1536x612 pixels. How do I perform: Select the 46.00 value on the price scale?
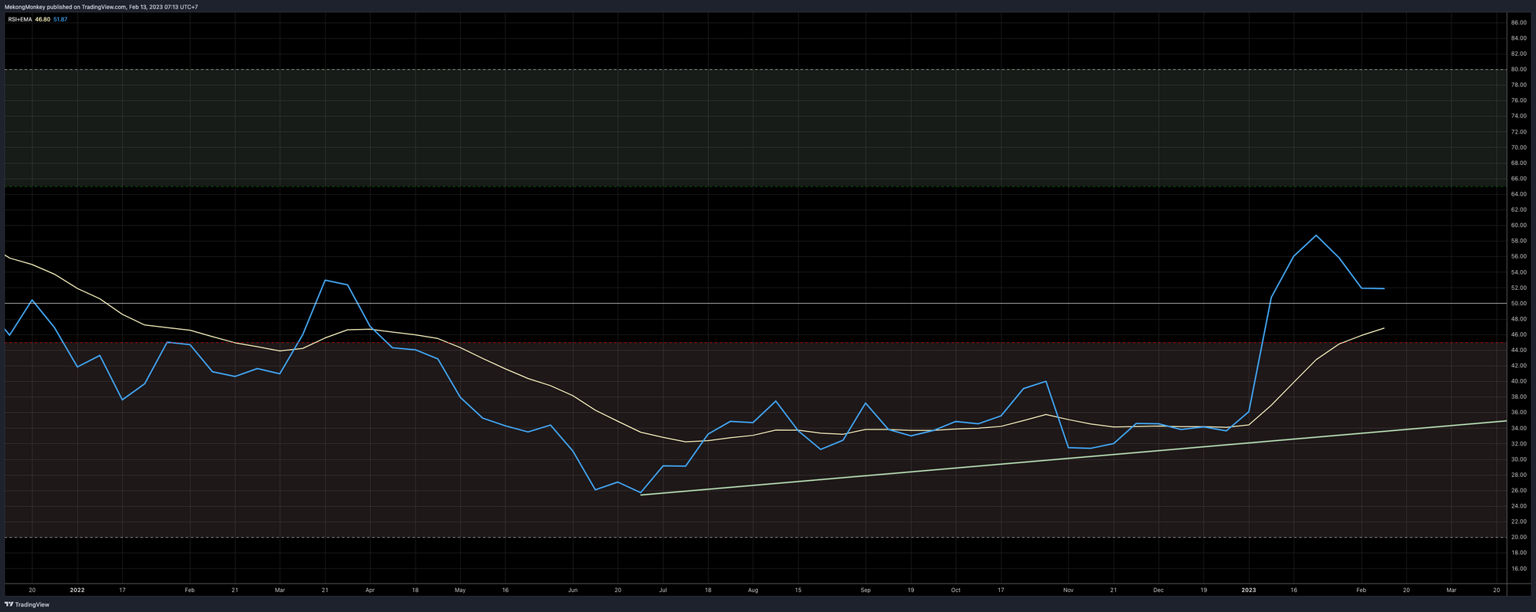pyautogui.click(x=1518, y=334)
